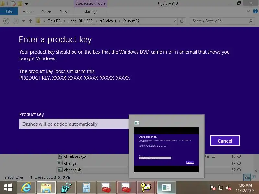
Task: Switch to the changepk window taskbar icon
Action: [x=166, y=188]
